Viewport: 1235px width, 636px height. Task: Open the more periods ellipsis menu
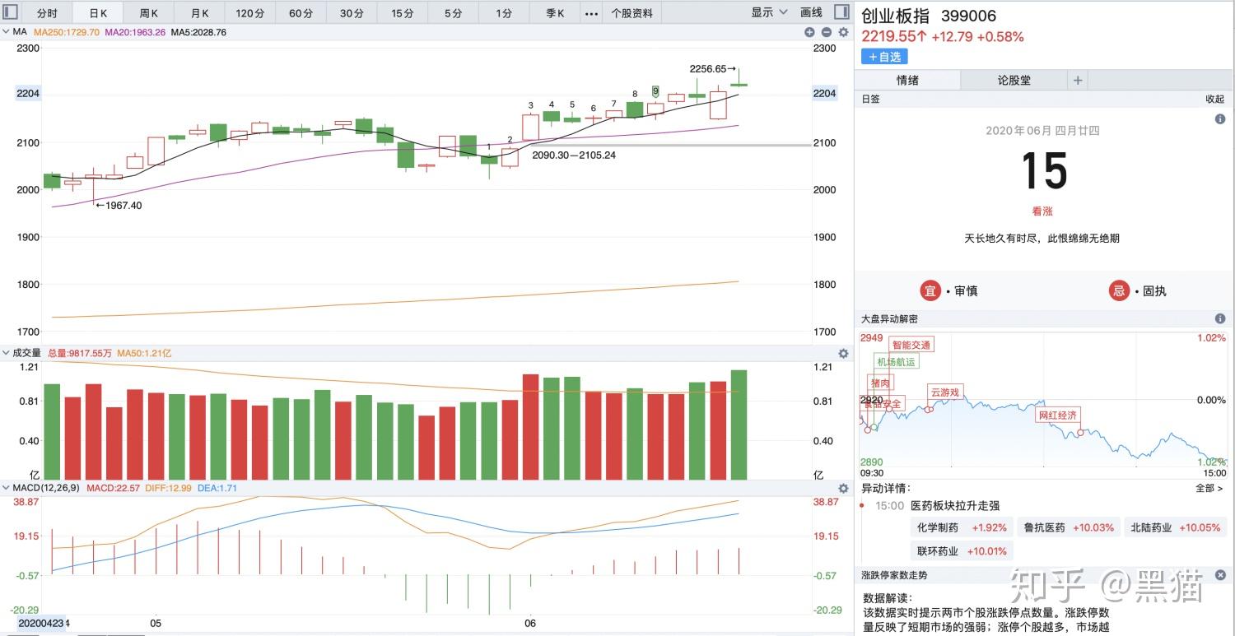click(x=591, y=13)
